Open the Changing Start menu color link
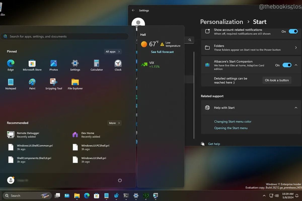Screen dimensions: 302x201 (x=233, y=121)
